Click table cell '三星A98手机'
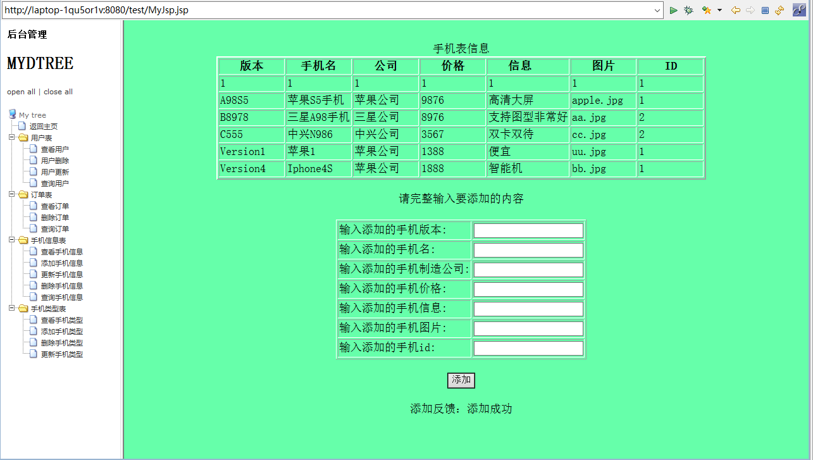813x460 pixels. pyautogui.click(x=319, y=118)
